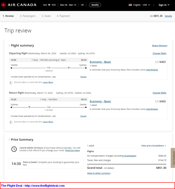Click the warning icon below return flight
175x189 pixels.
[x=11, y=122]
